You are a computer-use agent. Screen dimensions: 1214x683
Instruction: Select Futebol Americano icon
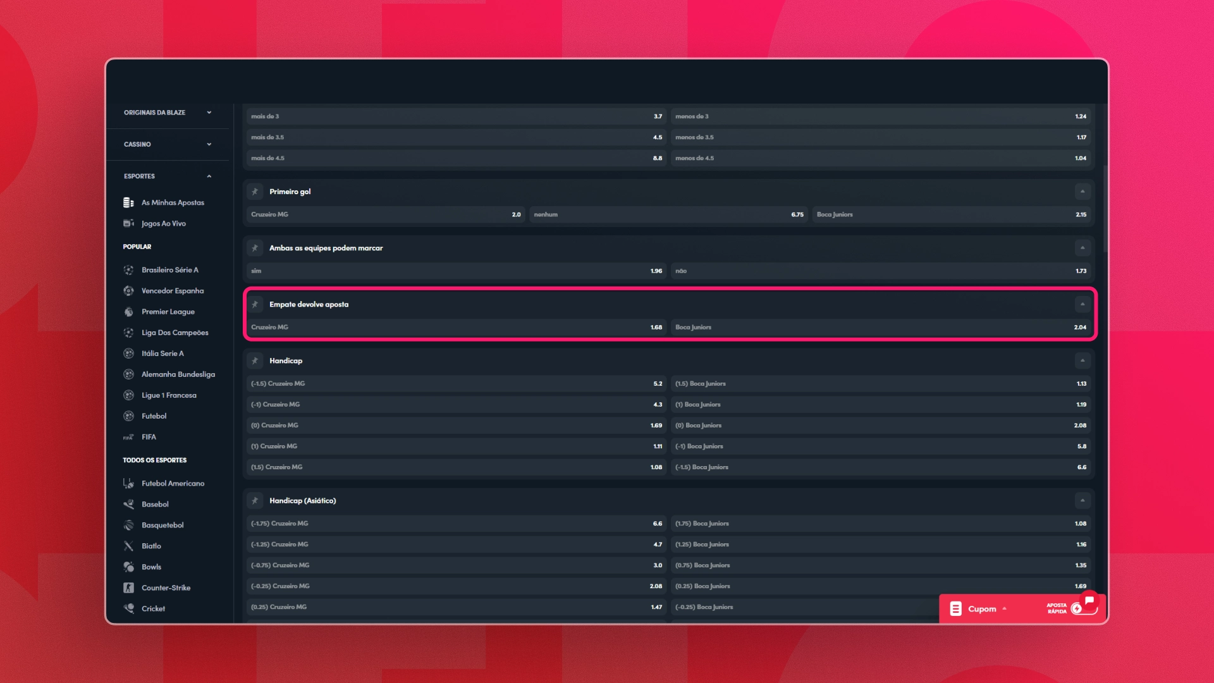click(x=128, y=483)
